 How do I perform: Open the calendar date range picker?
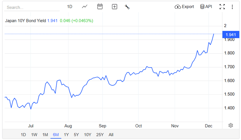pos(100,7)
